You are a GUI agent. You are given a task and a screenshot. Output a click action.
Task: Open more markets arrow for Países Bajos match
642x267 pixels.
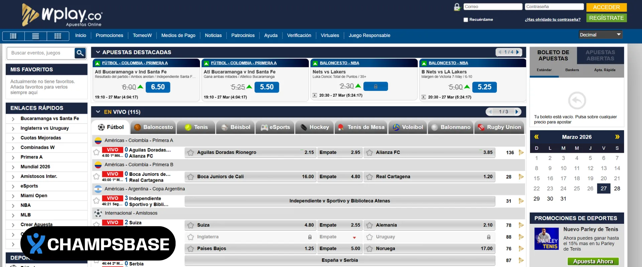(x=521, y=249)
